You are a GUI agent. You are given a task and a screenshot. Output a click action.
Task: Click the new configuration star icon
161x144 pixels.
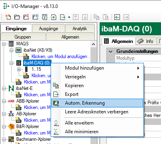8,17
